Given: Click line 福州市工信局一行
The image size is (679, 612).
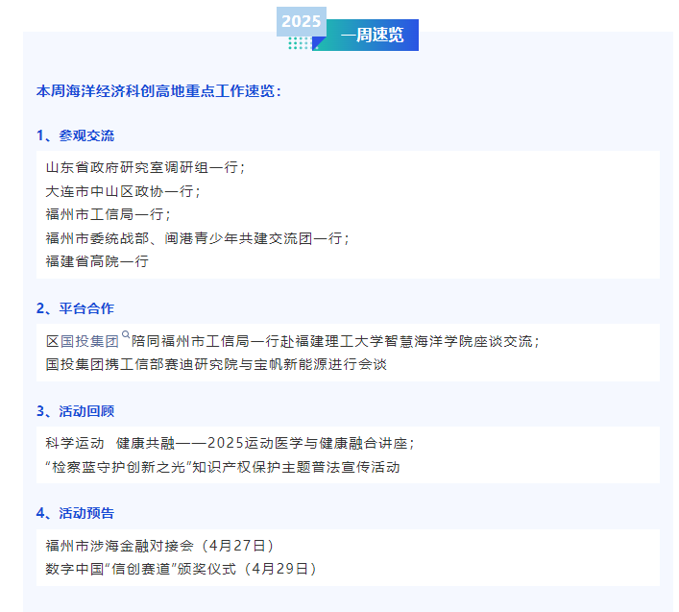Looking at the screenshot, I should coord(109,214).
